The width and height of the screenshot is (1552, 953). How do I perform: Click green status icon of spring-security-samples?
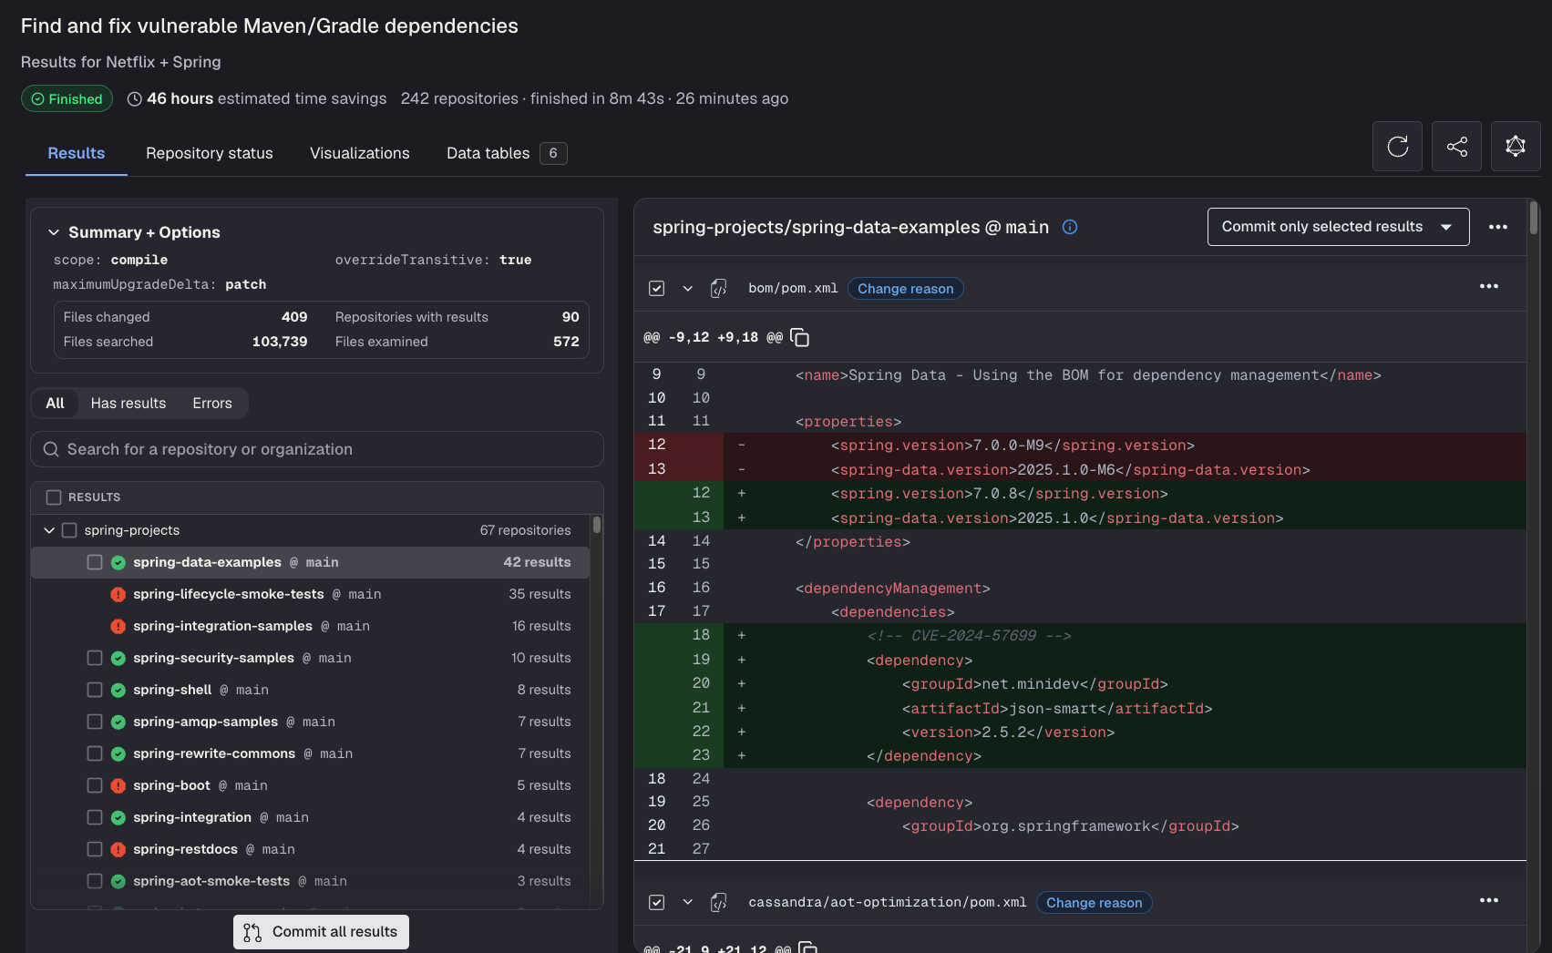click(118, 658)
